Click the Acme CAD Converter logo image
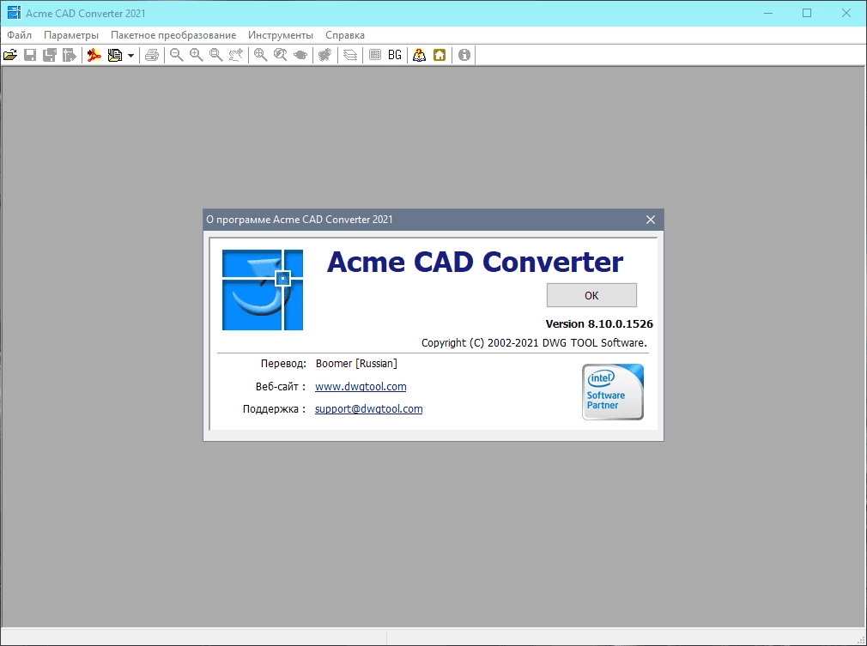The width and height of the screenshot is (867, 646). [263, 290]
